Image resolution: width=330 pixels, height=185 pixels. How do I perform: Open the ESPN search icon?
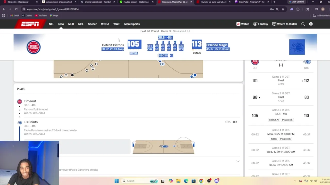click(303, 24)
